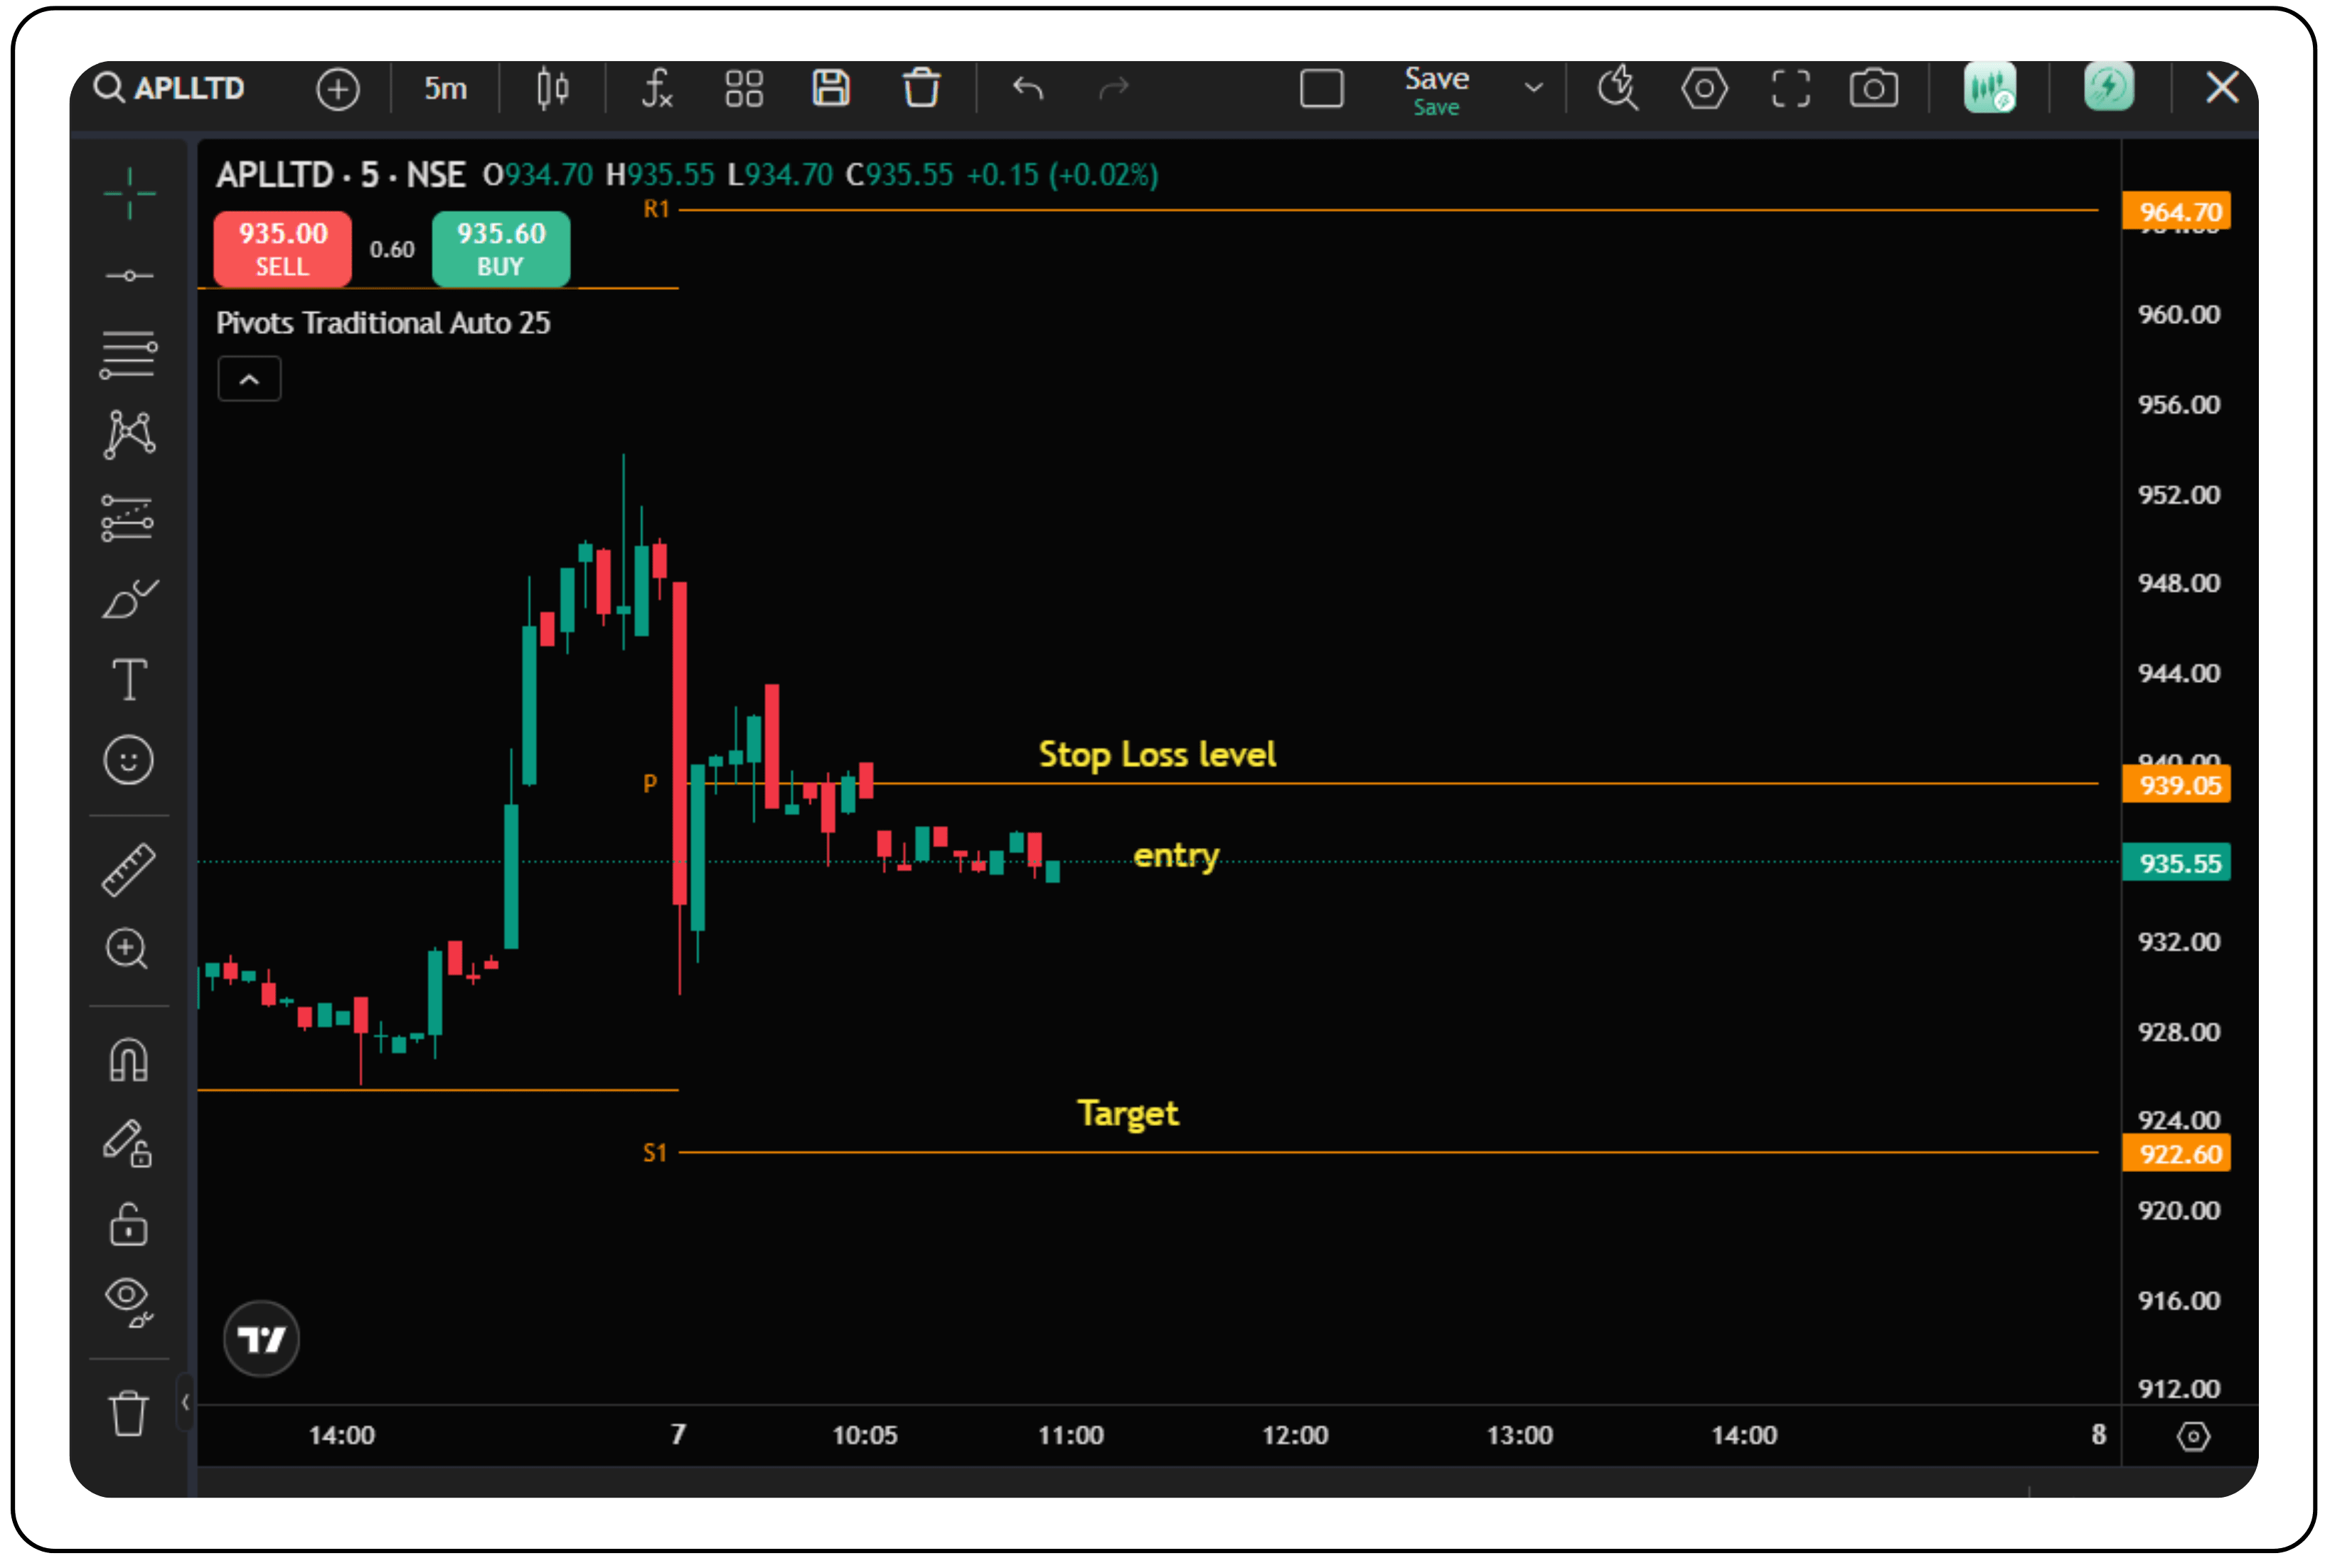Toggle lock all drawings

pyautogui.click(x=129, y=1224)
